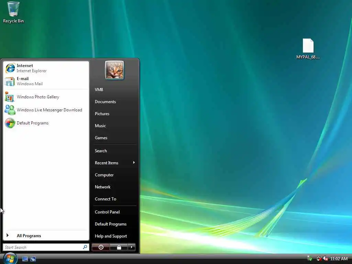Click the network status tray icon
This screenshot has width=352, height=264.
pyautogui.click(x=319, y=258)
